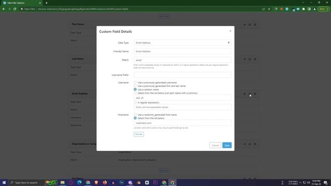Image resolution: width=331 pixels, height=186 pixels.
Task: Focus the Username Prefix input field
Action: click(183, 75)
